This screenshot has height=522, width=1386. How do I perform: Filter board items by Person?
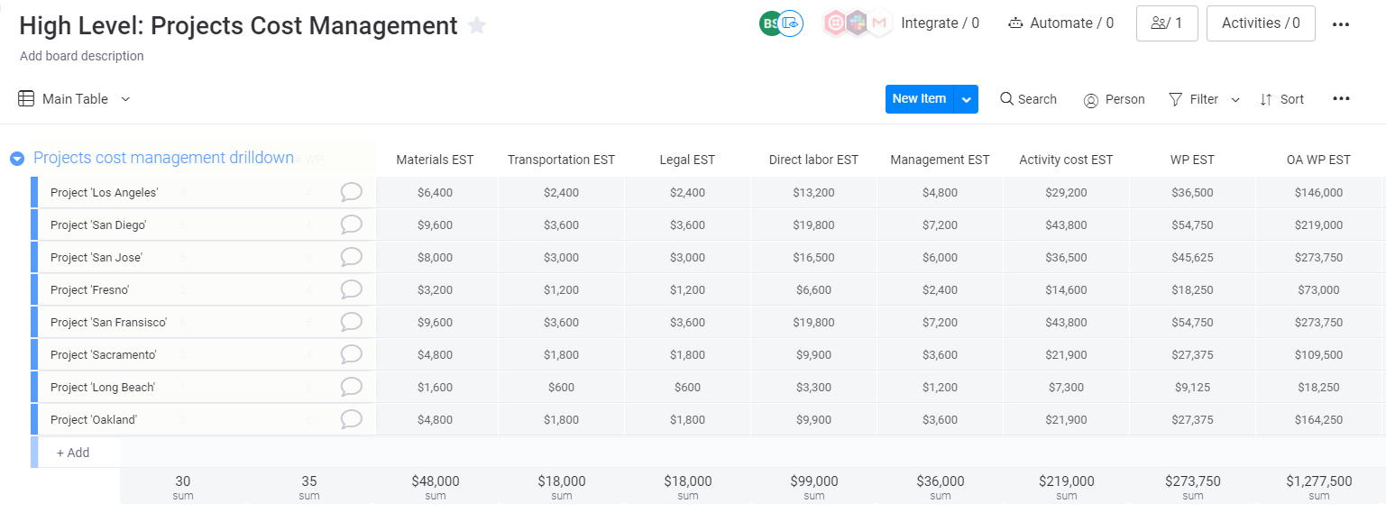click(1115, 98)
